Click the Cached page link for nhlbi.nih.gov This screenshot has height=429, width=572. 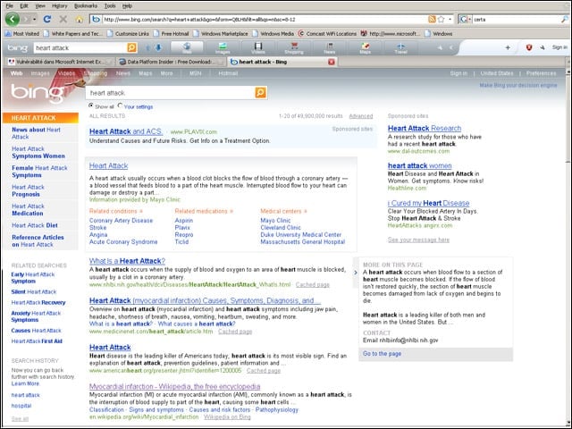(313, 284)
